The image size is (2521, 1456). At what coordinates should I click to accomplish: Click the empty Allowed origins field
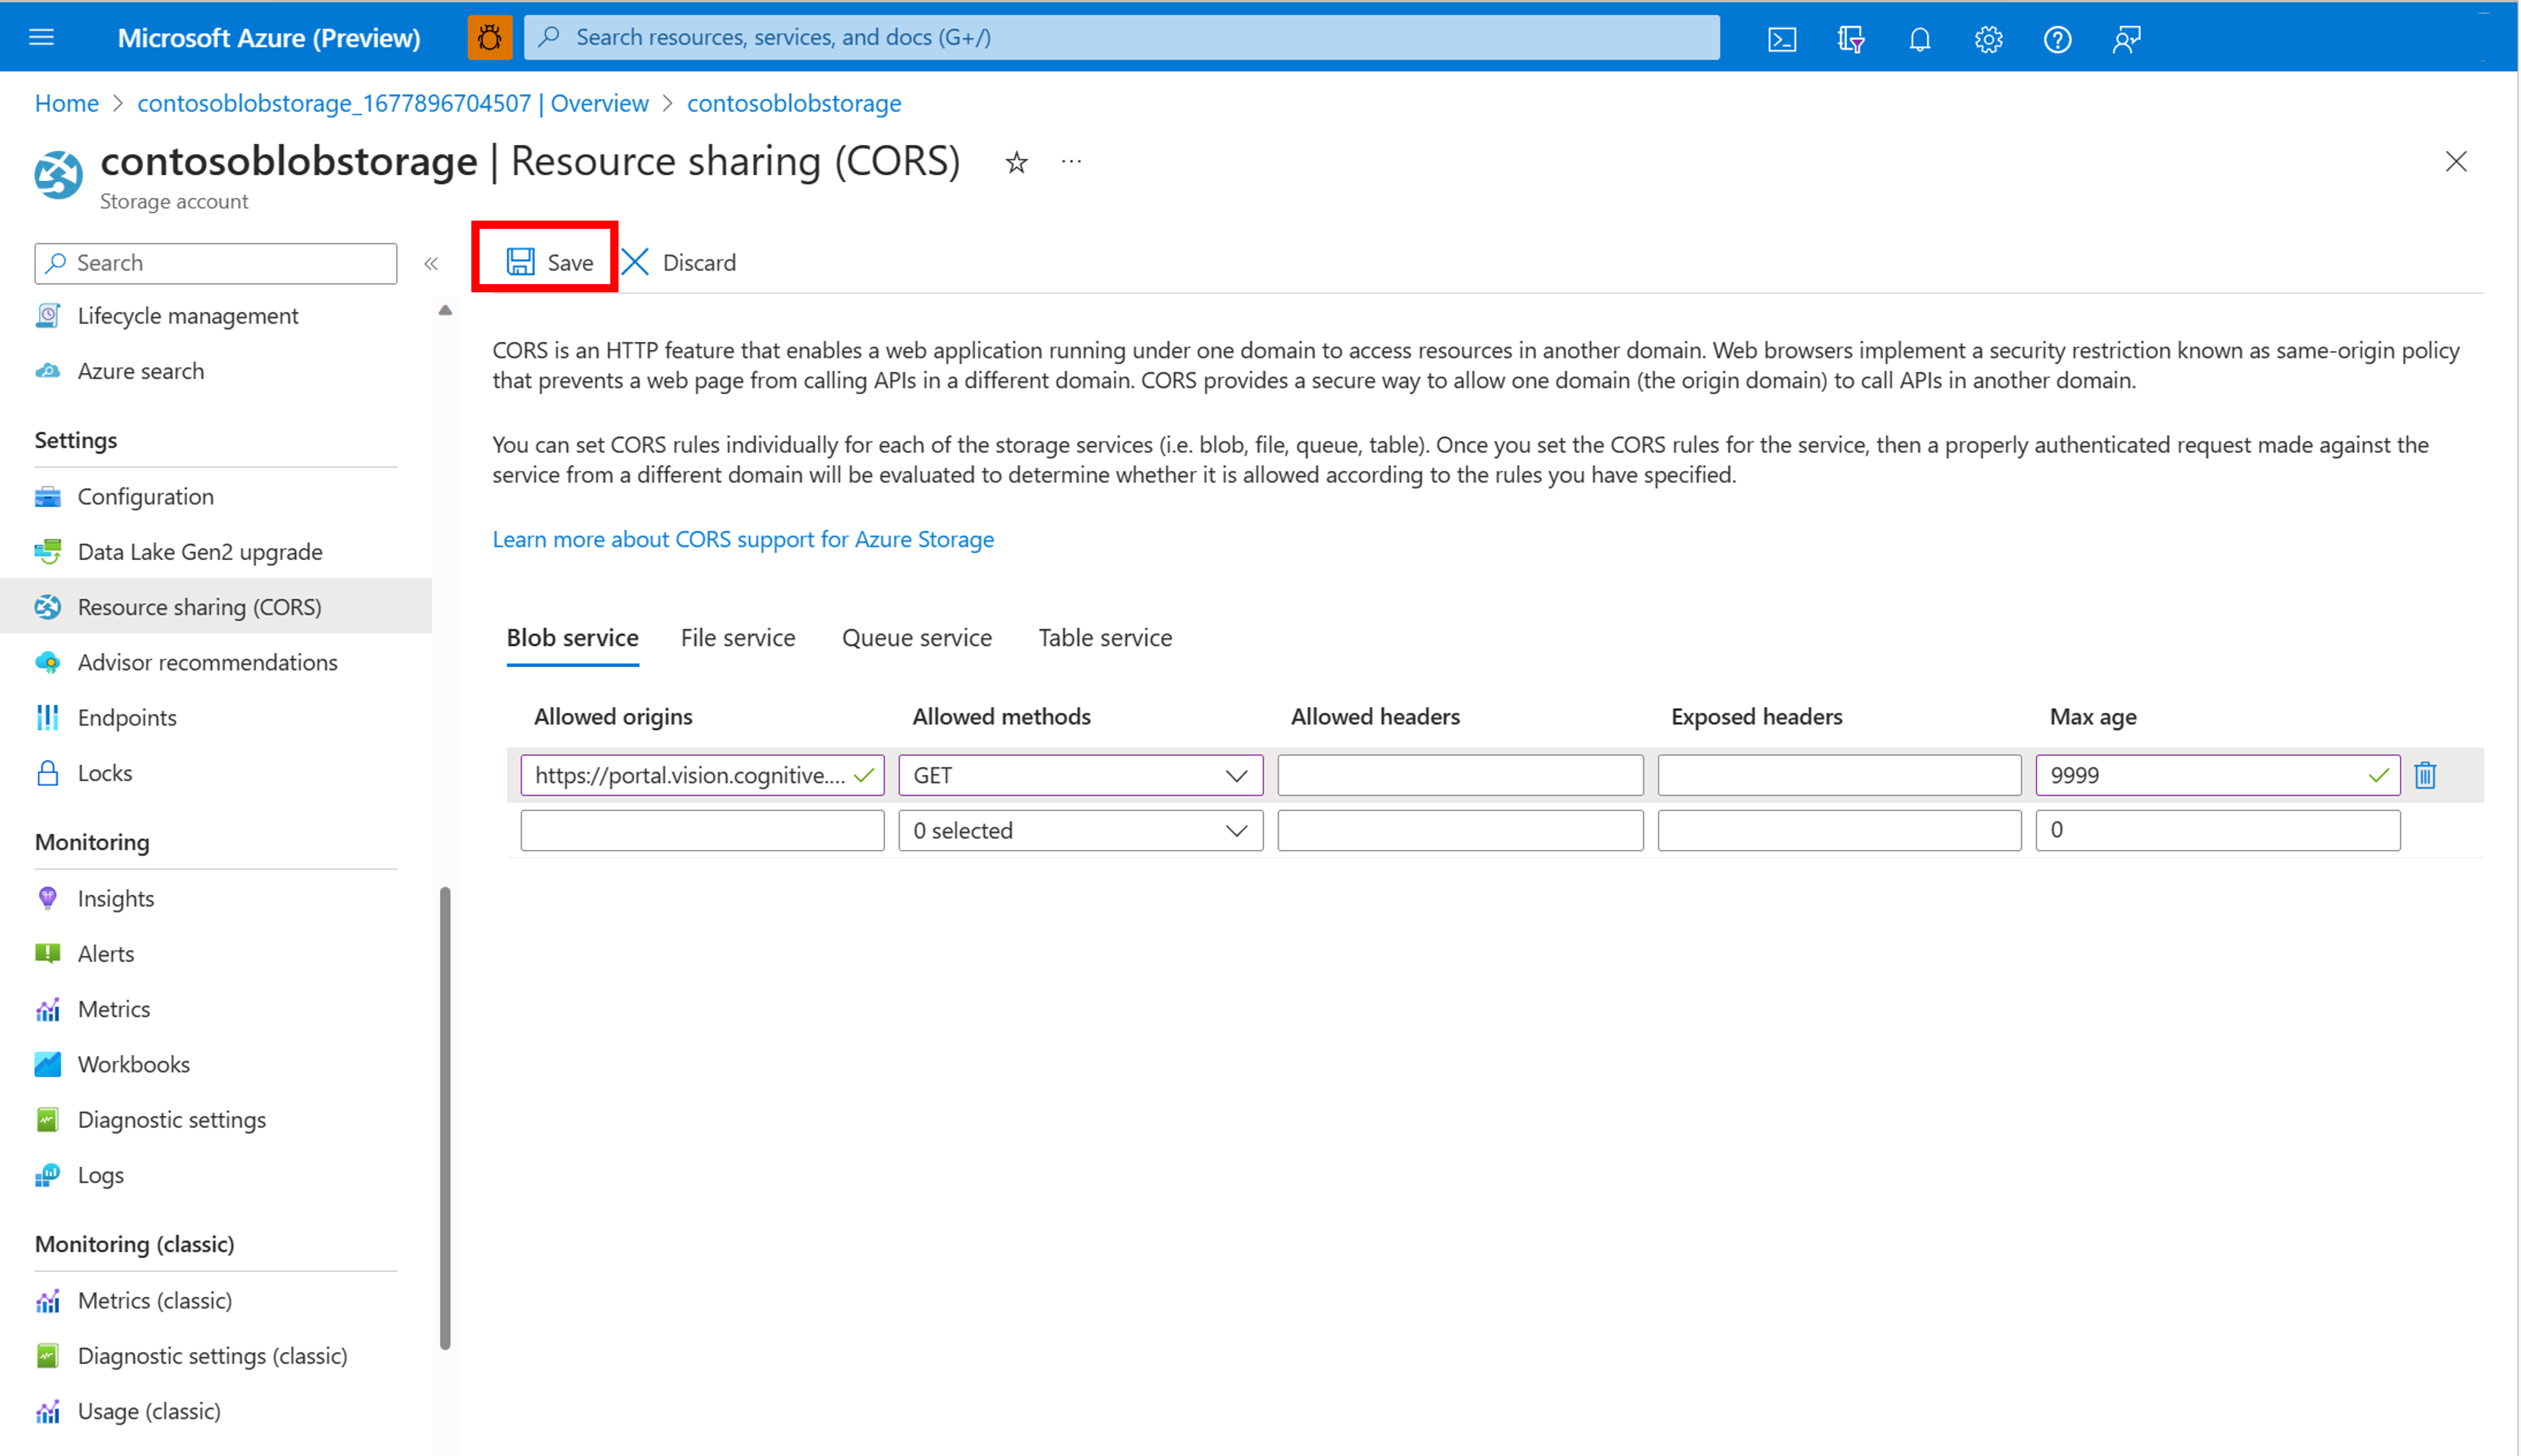[702, 830]
